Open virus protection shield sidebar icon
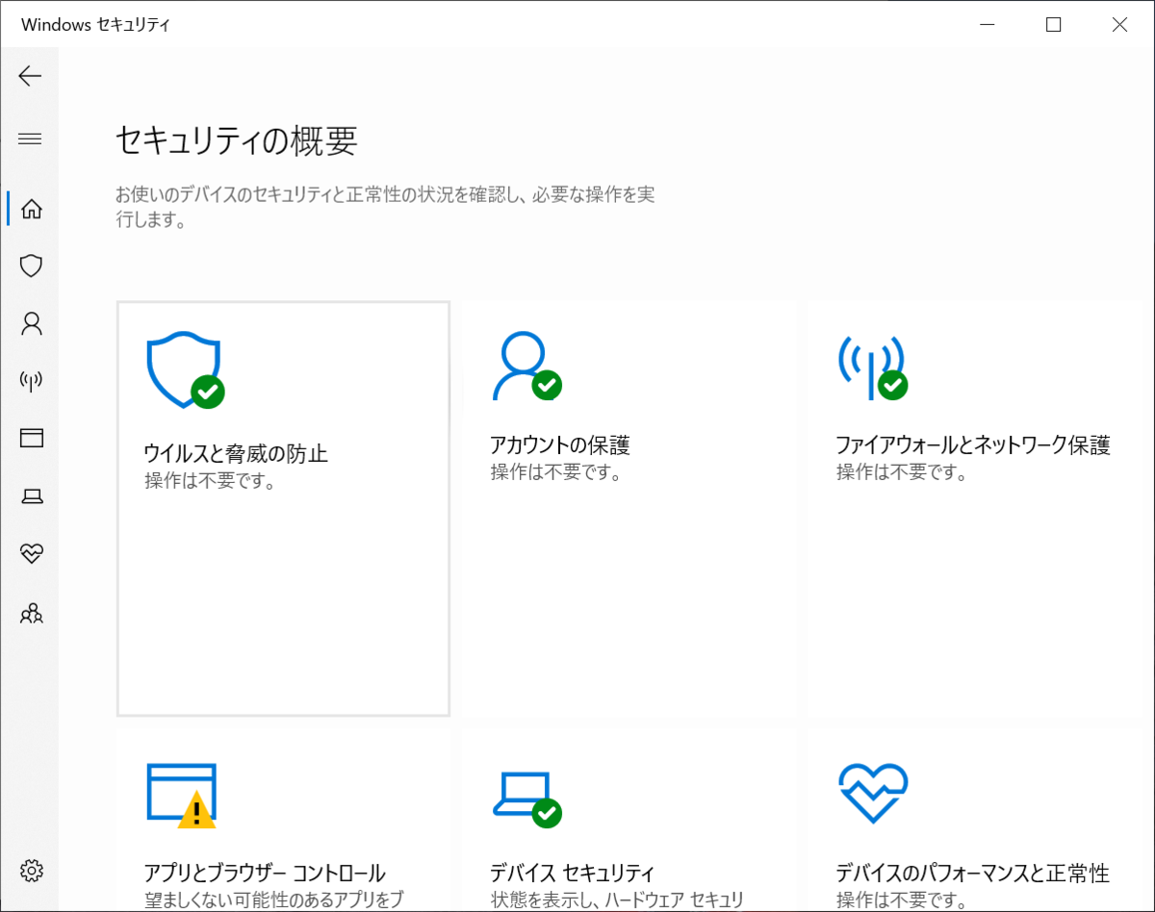 tap(32, 266)
